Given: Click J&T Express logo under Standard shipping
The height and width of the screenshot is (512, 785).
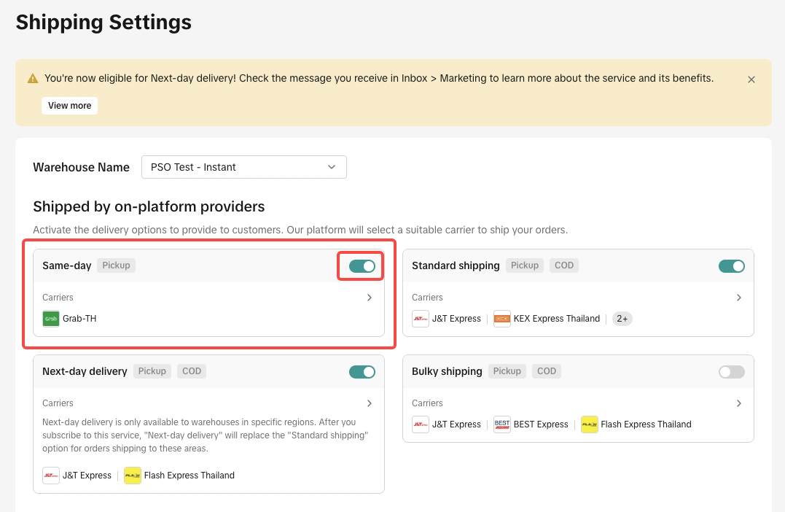Looking at the screenshot, I should pyautogui.click(x=421, y=319).
